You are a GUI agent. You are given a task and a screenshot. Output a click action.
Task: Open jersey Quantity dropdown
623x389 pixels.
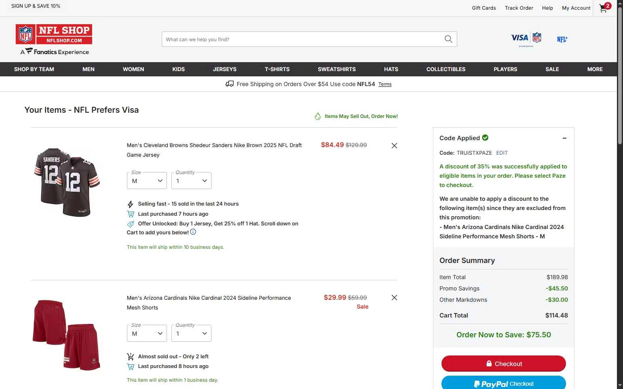click(x=191, y=181)
